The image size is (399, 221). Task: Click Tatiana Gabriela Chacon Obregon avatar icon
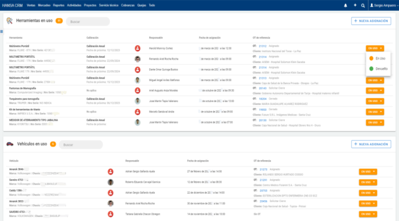point(111,214)
